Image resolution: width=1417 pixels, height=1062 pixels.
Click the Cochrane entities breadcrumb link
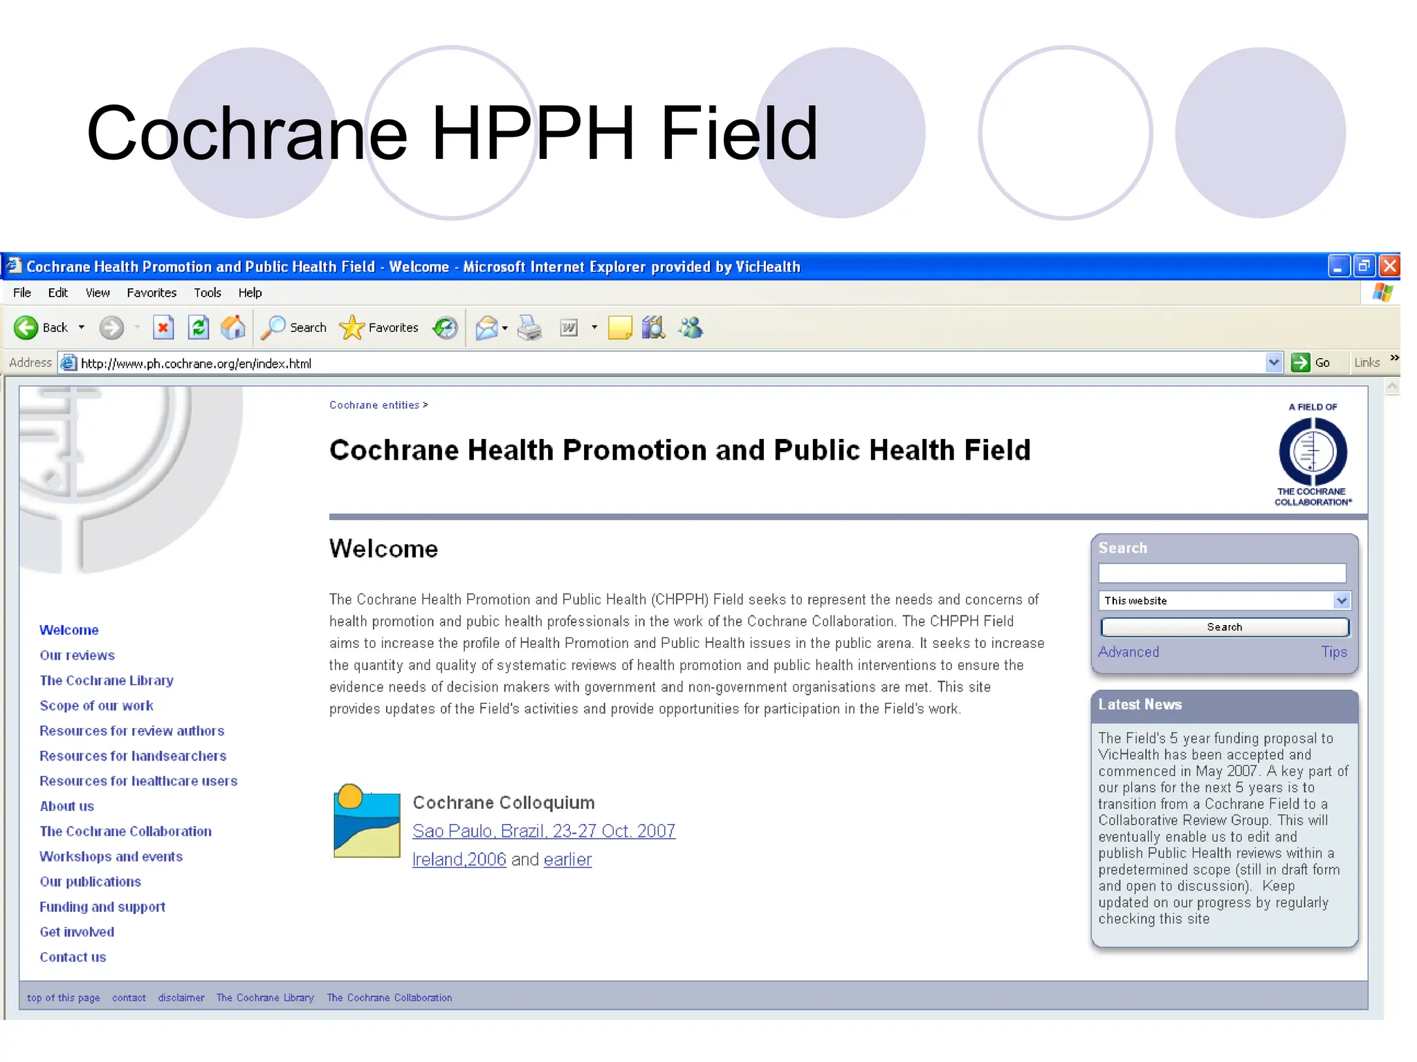374,405
